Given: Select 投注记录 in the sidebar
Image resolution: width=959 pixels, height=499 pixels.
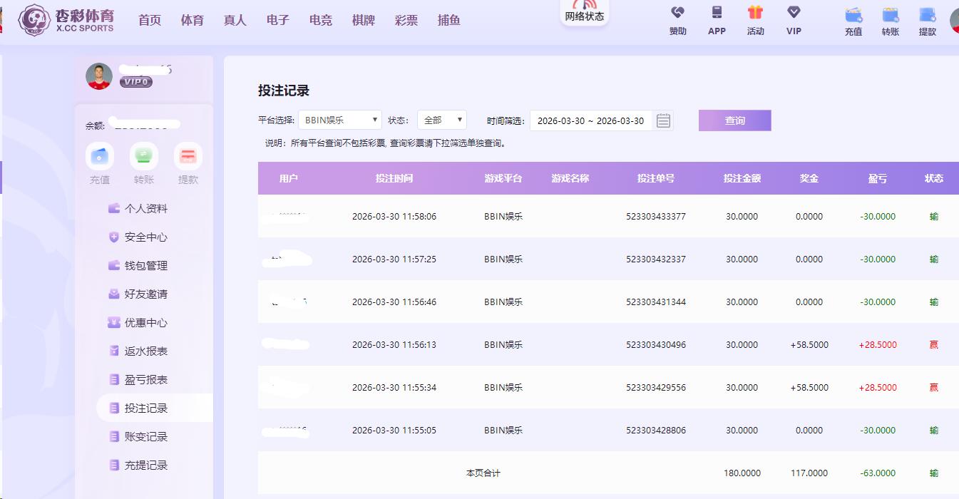Looking at the screenshot, I should pos(154,408).
